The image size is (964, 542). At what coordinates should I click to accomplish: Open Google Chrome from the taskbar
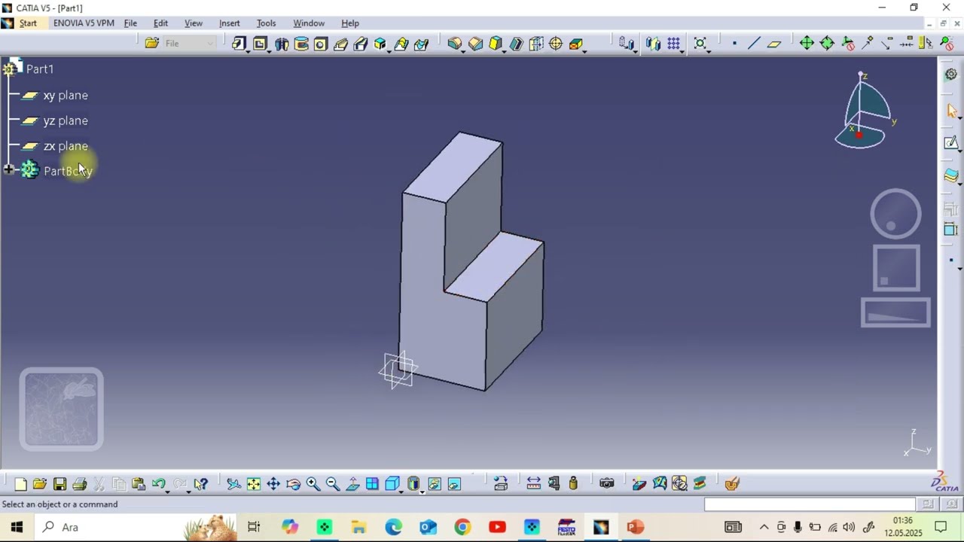462,527
